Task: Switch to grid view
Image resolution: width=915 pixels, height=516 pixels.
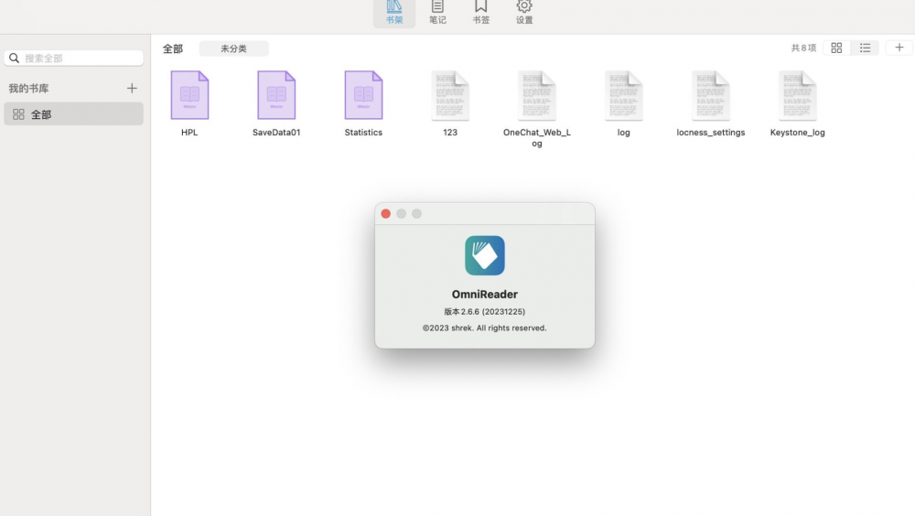Action: (836, 48)
